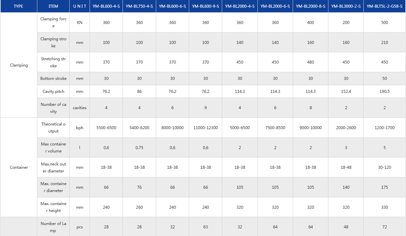Click the YM-BL2000-6-S column header
The image size is (406, 236).
coord(275,6)
